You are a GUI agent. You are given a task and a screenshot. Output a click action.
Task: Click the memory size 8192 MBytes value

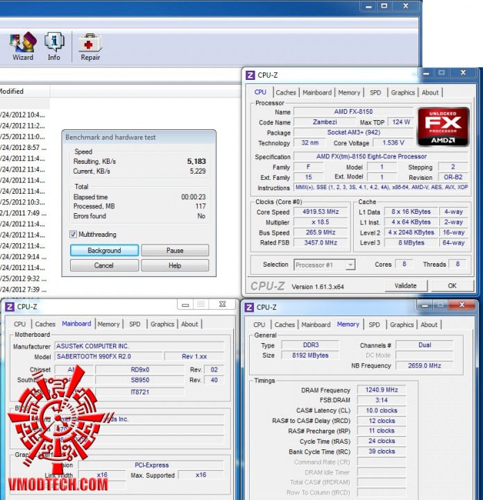coord(310,356)
